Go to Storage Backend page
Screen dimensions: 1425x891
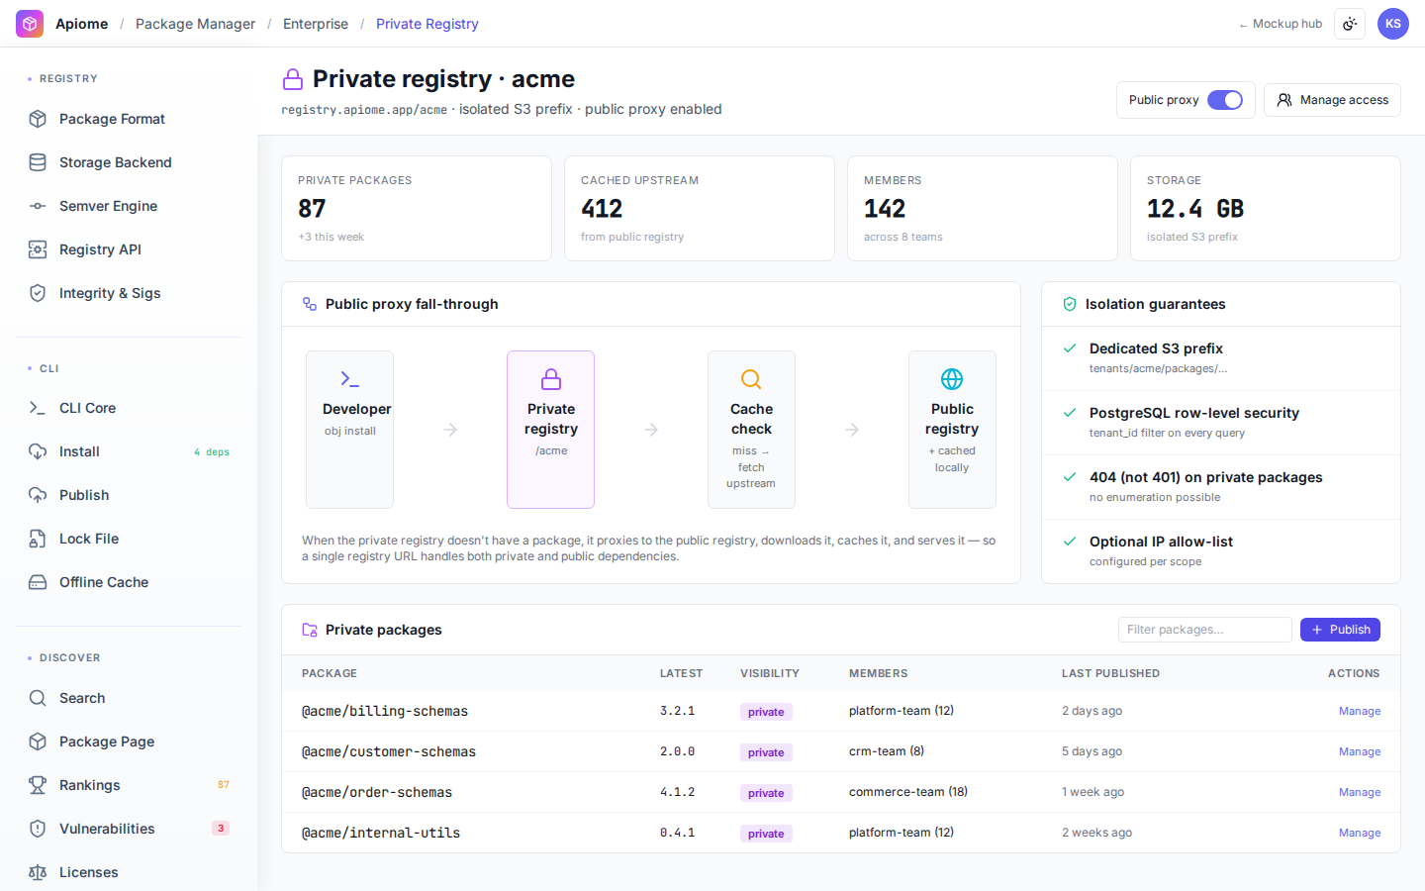[x=129, y=162]
